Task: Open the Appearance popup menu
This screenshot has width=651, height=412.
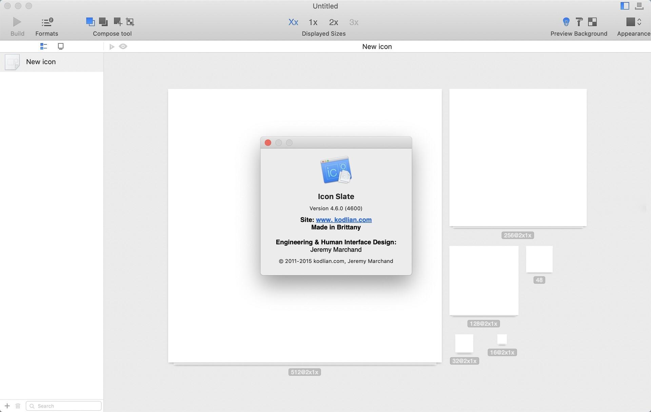Action: (x=634, y=22)
